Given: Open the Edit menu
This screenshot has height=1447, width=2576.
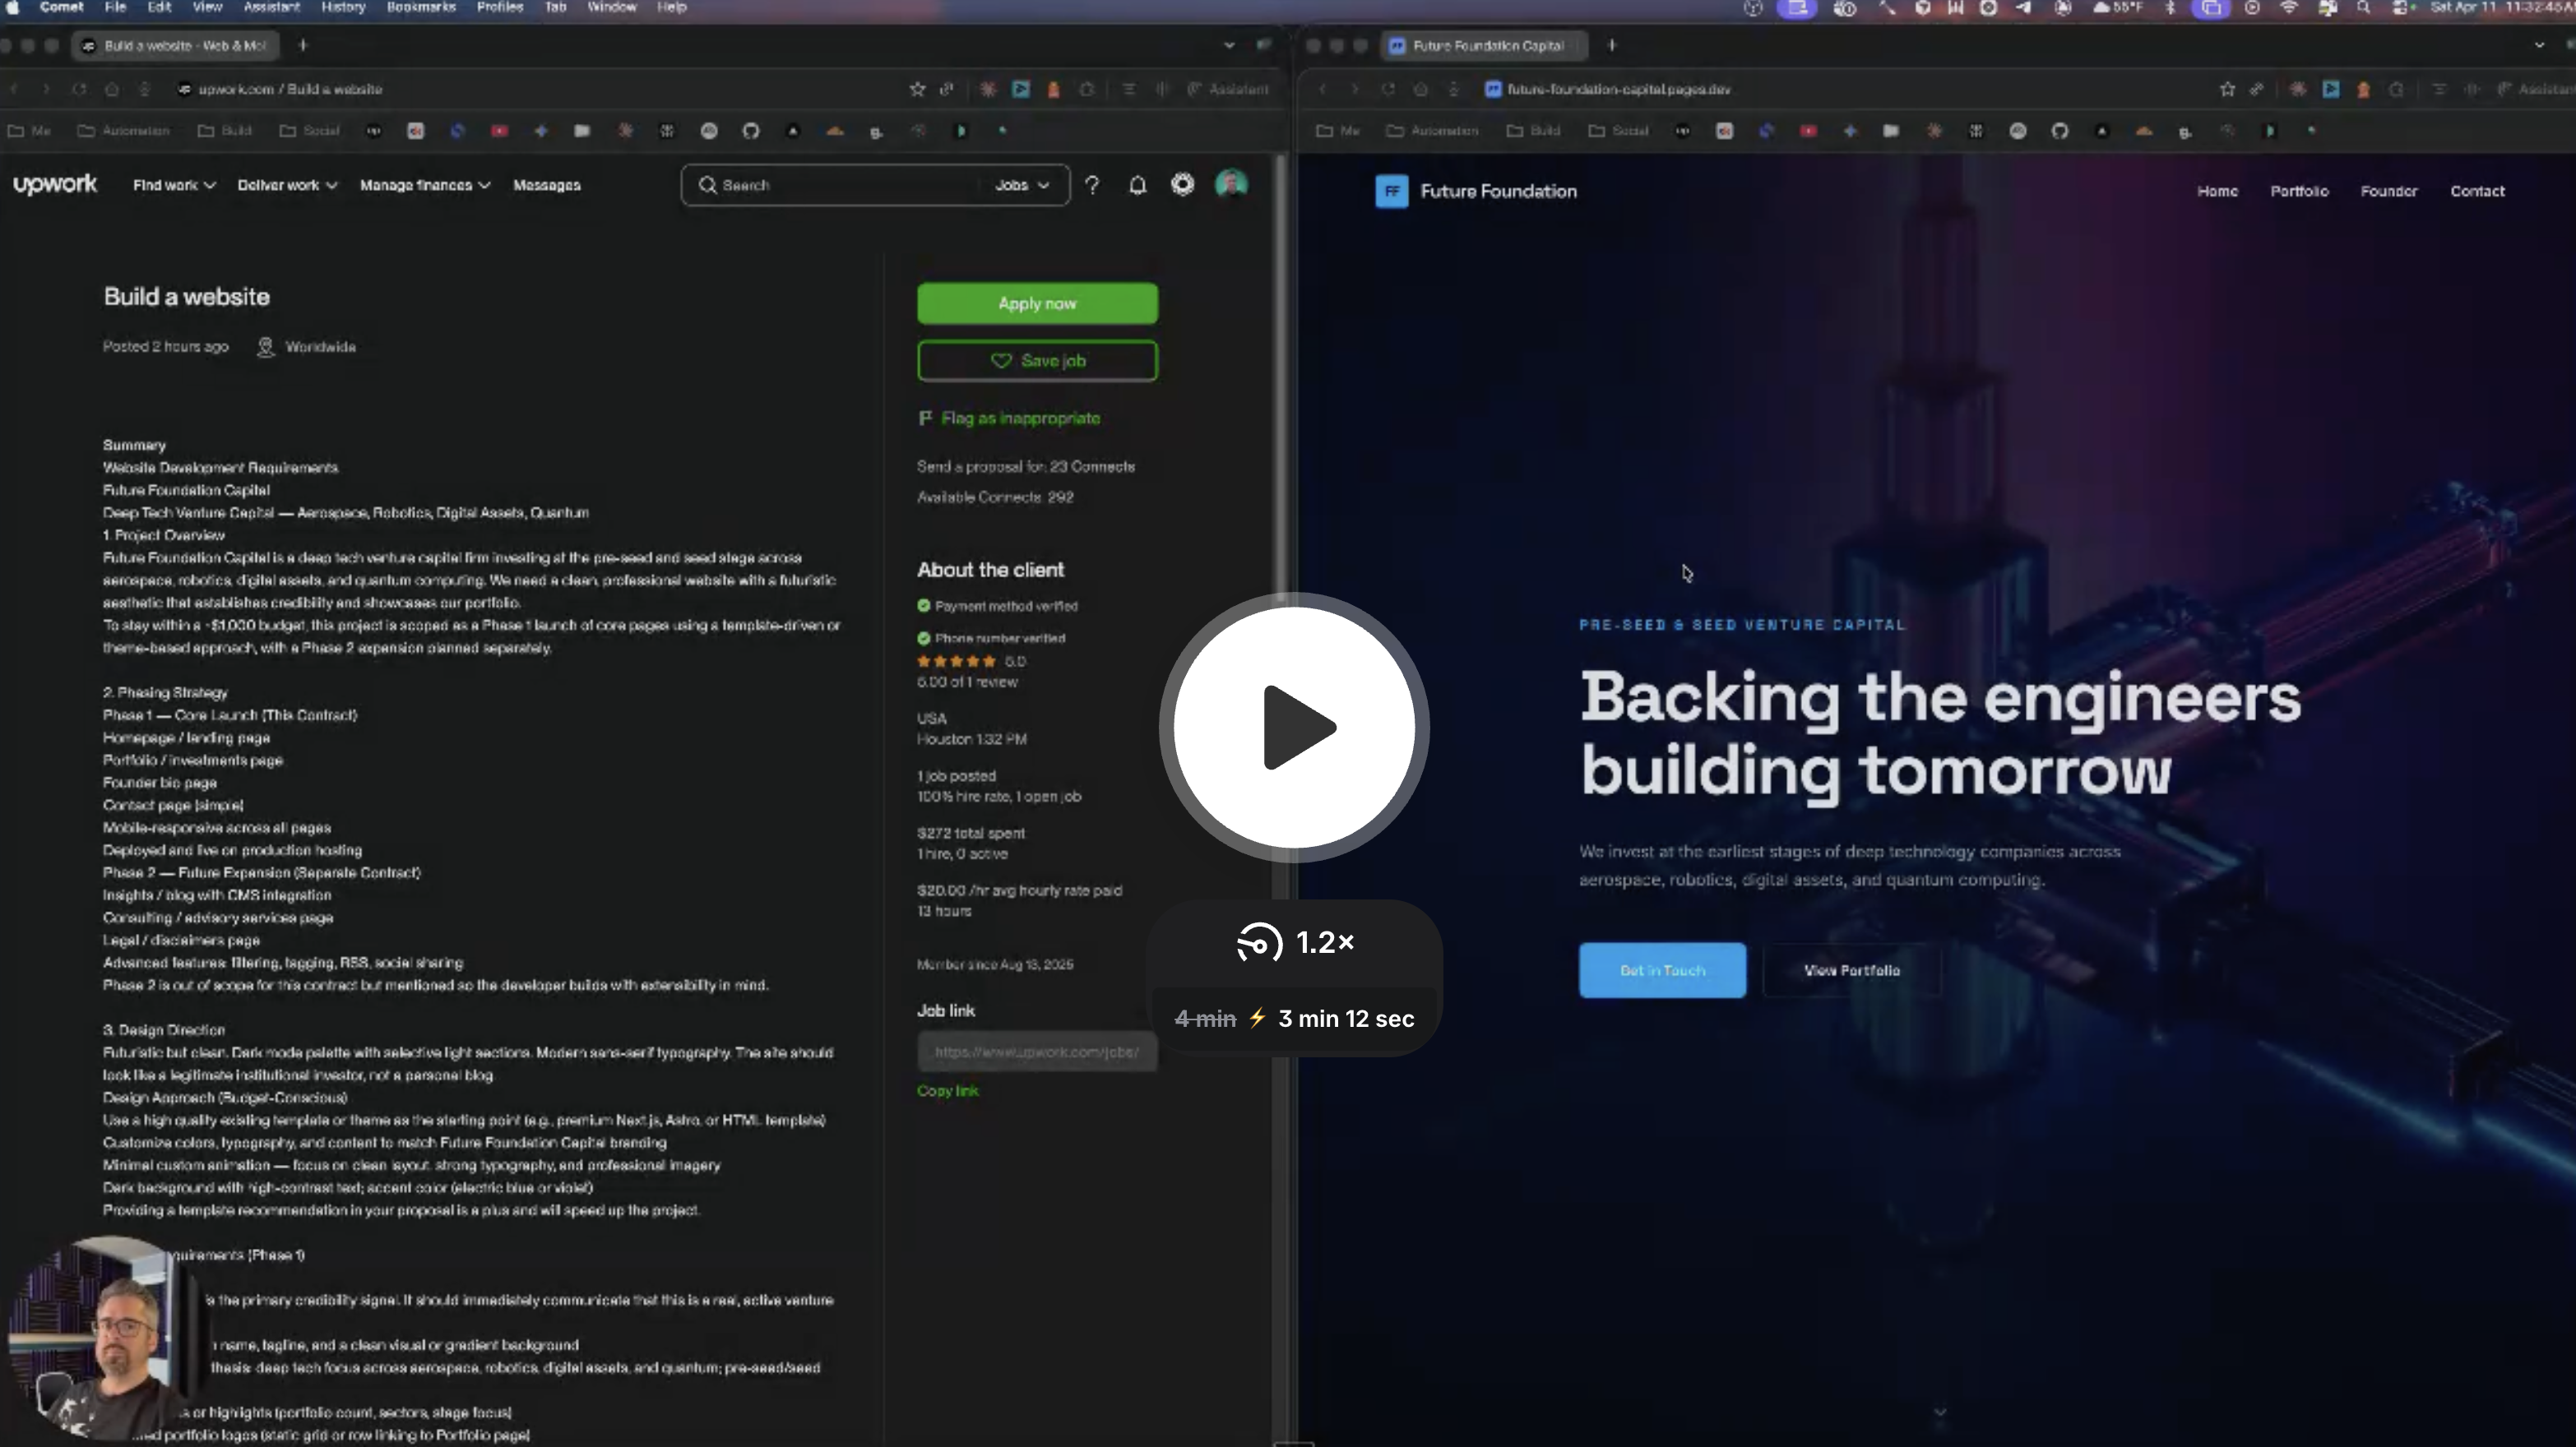Looking at the screenshot, I should click(x=159, y=7).
